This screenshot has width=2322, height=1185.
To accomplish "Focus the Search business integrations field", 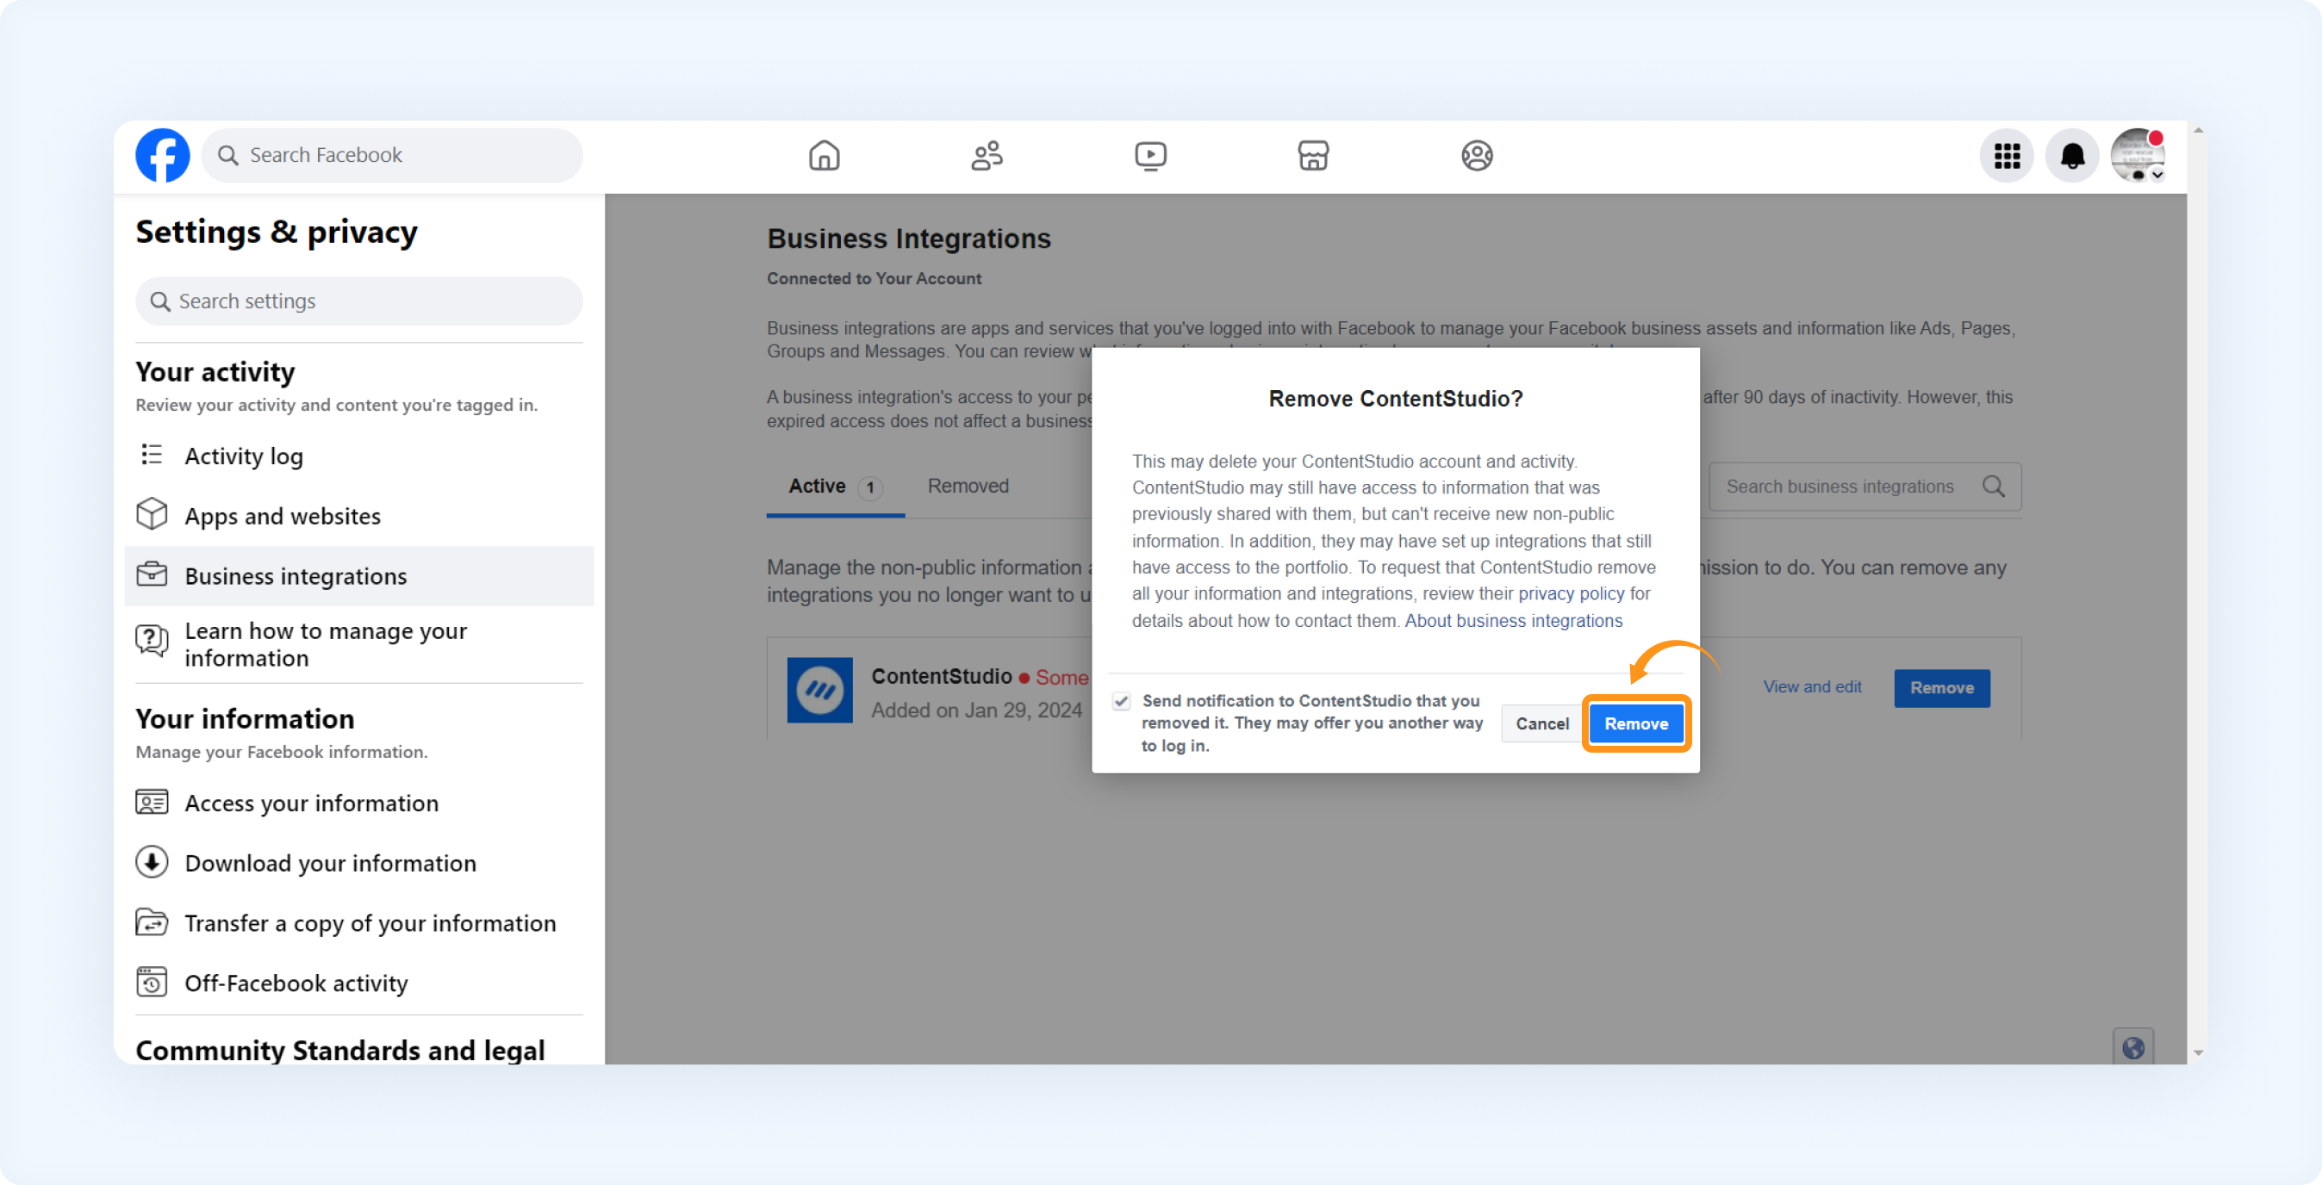I will pyautogui.click(x=1865, y=487).
